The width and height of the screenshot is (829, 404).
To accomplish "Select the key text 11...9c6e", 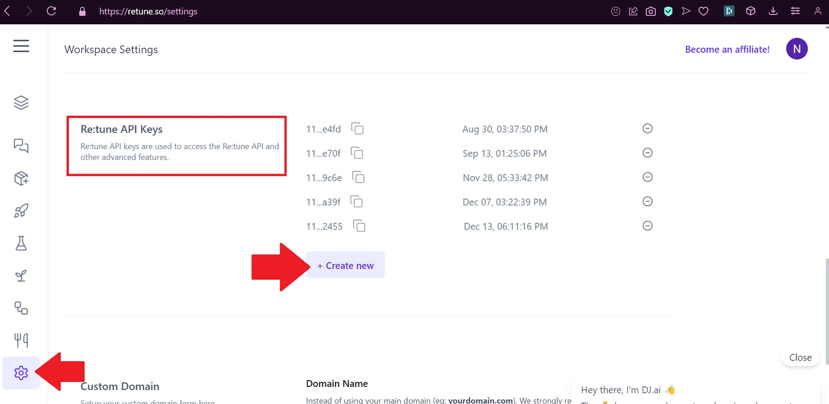I will click(x=324, y=178).
